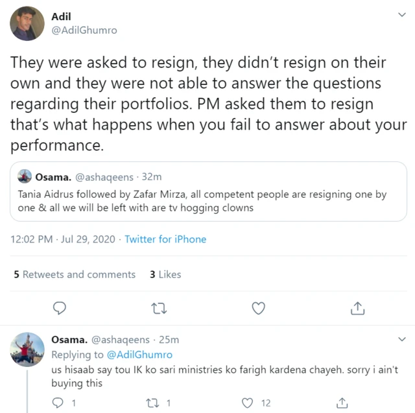Retweet Osama's reply comment
The image size is (415, 413).
point(152,403)
